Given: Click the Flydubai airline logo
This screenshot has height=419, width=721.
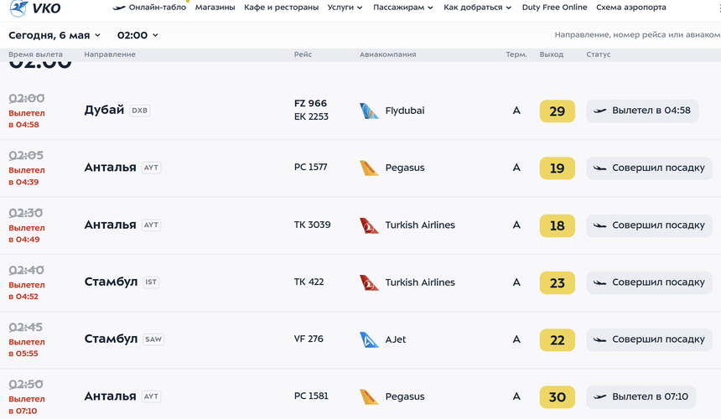Looking at the screenshot, I should pos(369,111).
